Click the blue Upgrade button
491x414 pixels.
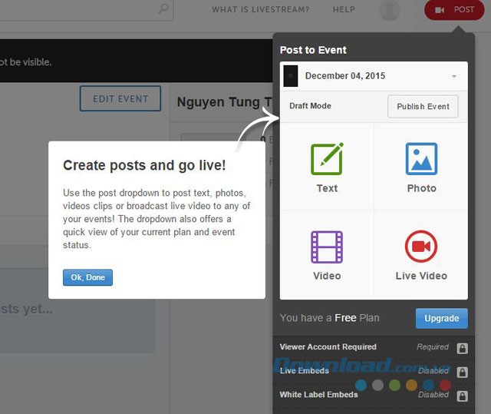[441, 318]
